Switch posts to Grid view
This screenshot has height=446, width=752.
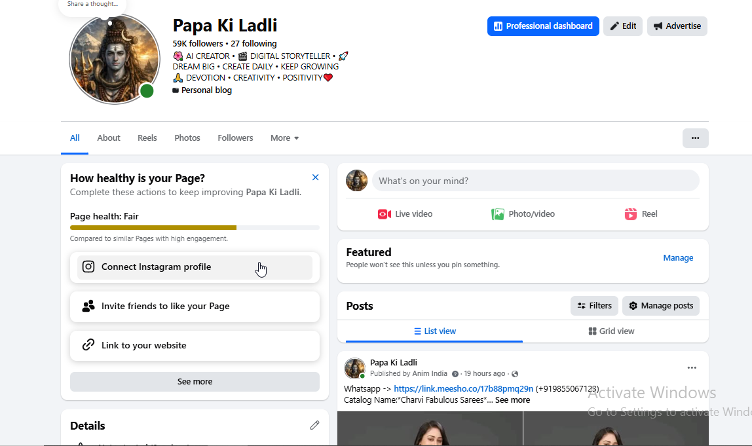[x=611, y=331]
